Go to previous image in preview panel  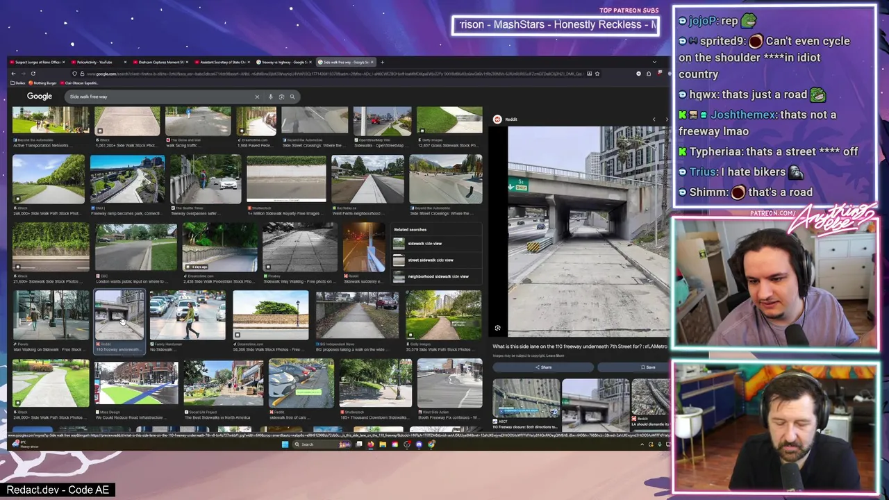654,119
